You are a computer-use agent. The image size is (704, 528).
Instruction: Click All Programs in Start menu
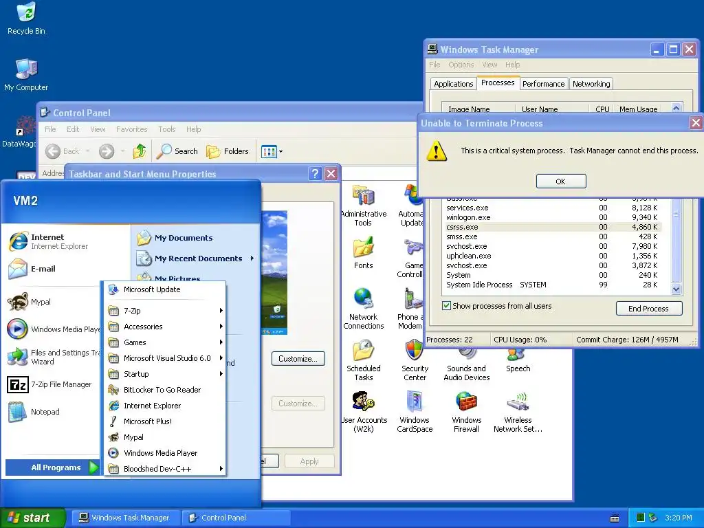pyautogui.click(x=52, y=467)
